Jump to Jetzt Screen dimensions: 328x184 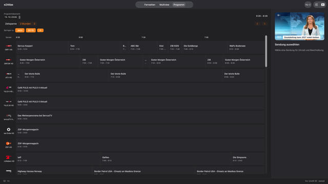(x=20, y=31)
